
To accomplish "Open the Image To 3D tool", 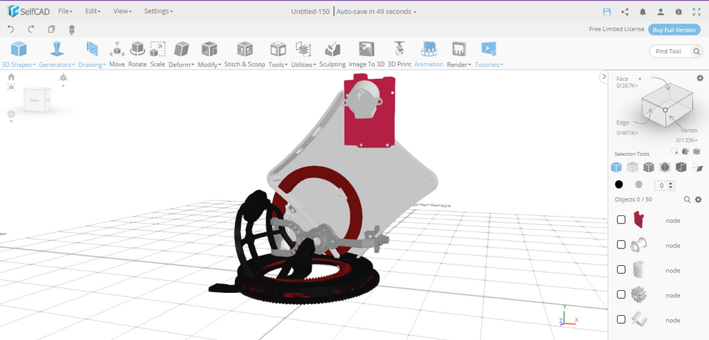I will (367, 55).
